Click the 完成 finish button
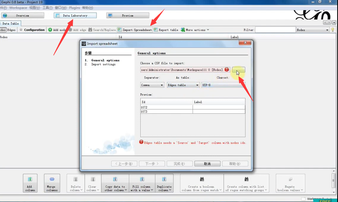Screen dimensions: 338x202 click(179, 164)
